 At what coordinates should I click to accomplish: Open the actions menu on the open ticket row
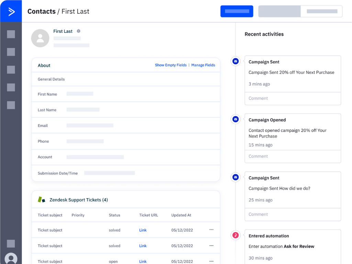point(211,261)
